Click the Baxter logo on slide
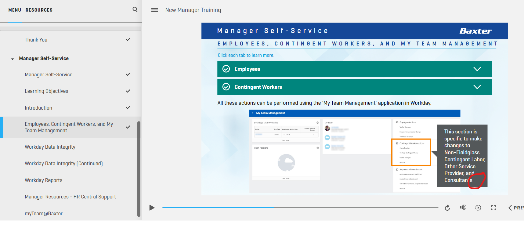524x225 pixels. (x=475, y=31)
